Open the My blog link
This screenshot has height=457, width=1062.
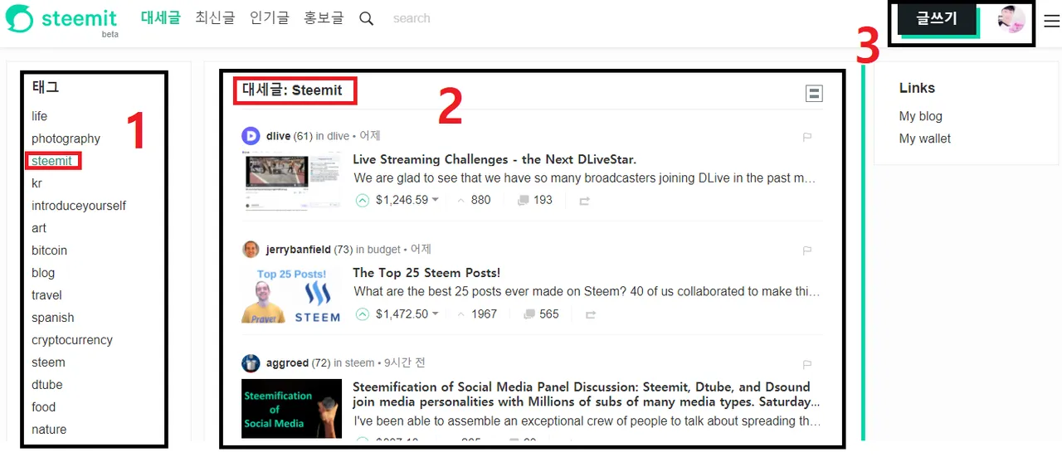tap(920, 116)
